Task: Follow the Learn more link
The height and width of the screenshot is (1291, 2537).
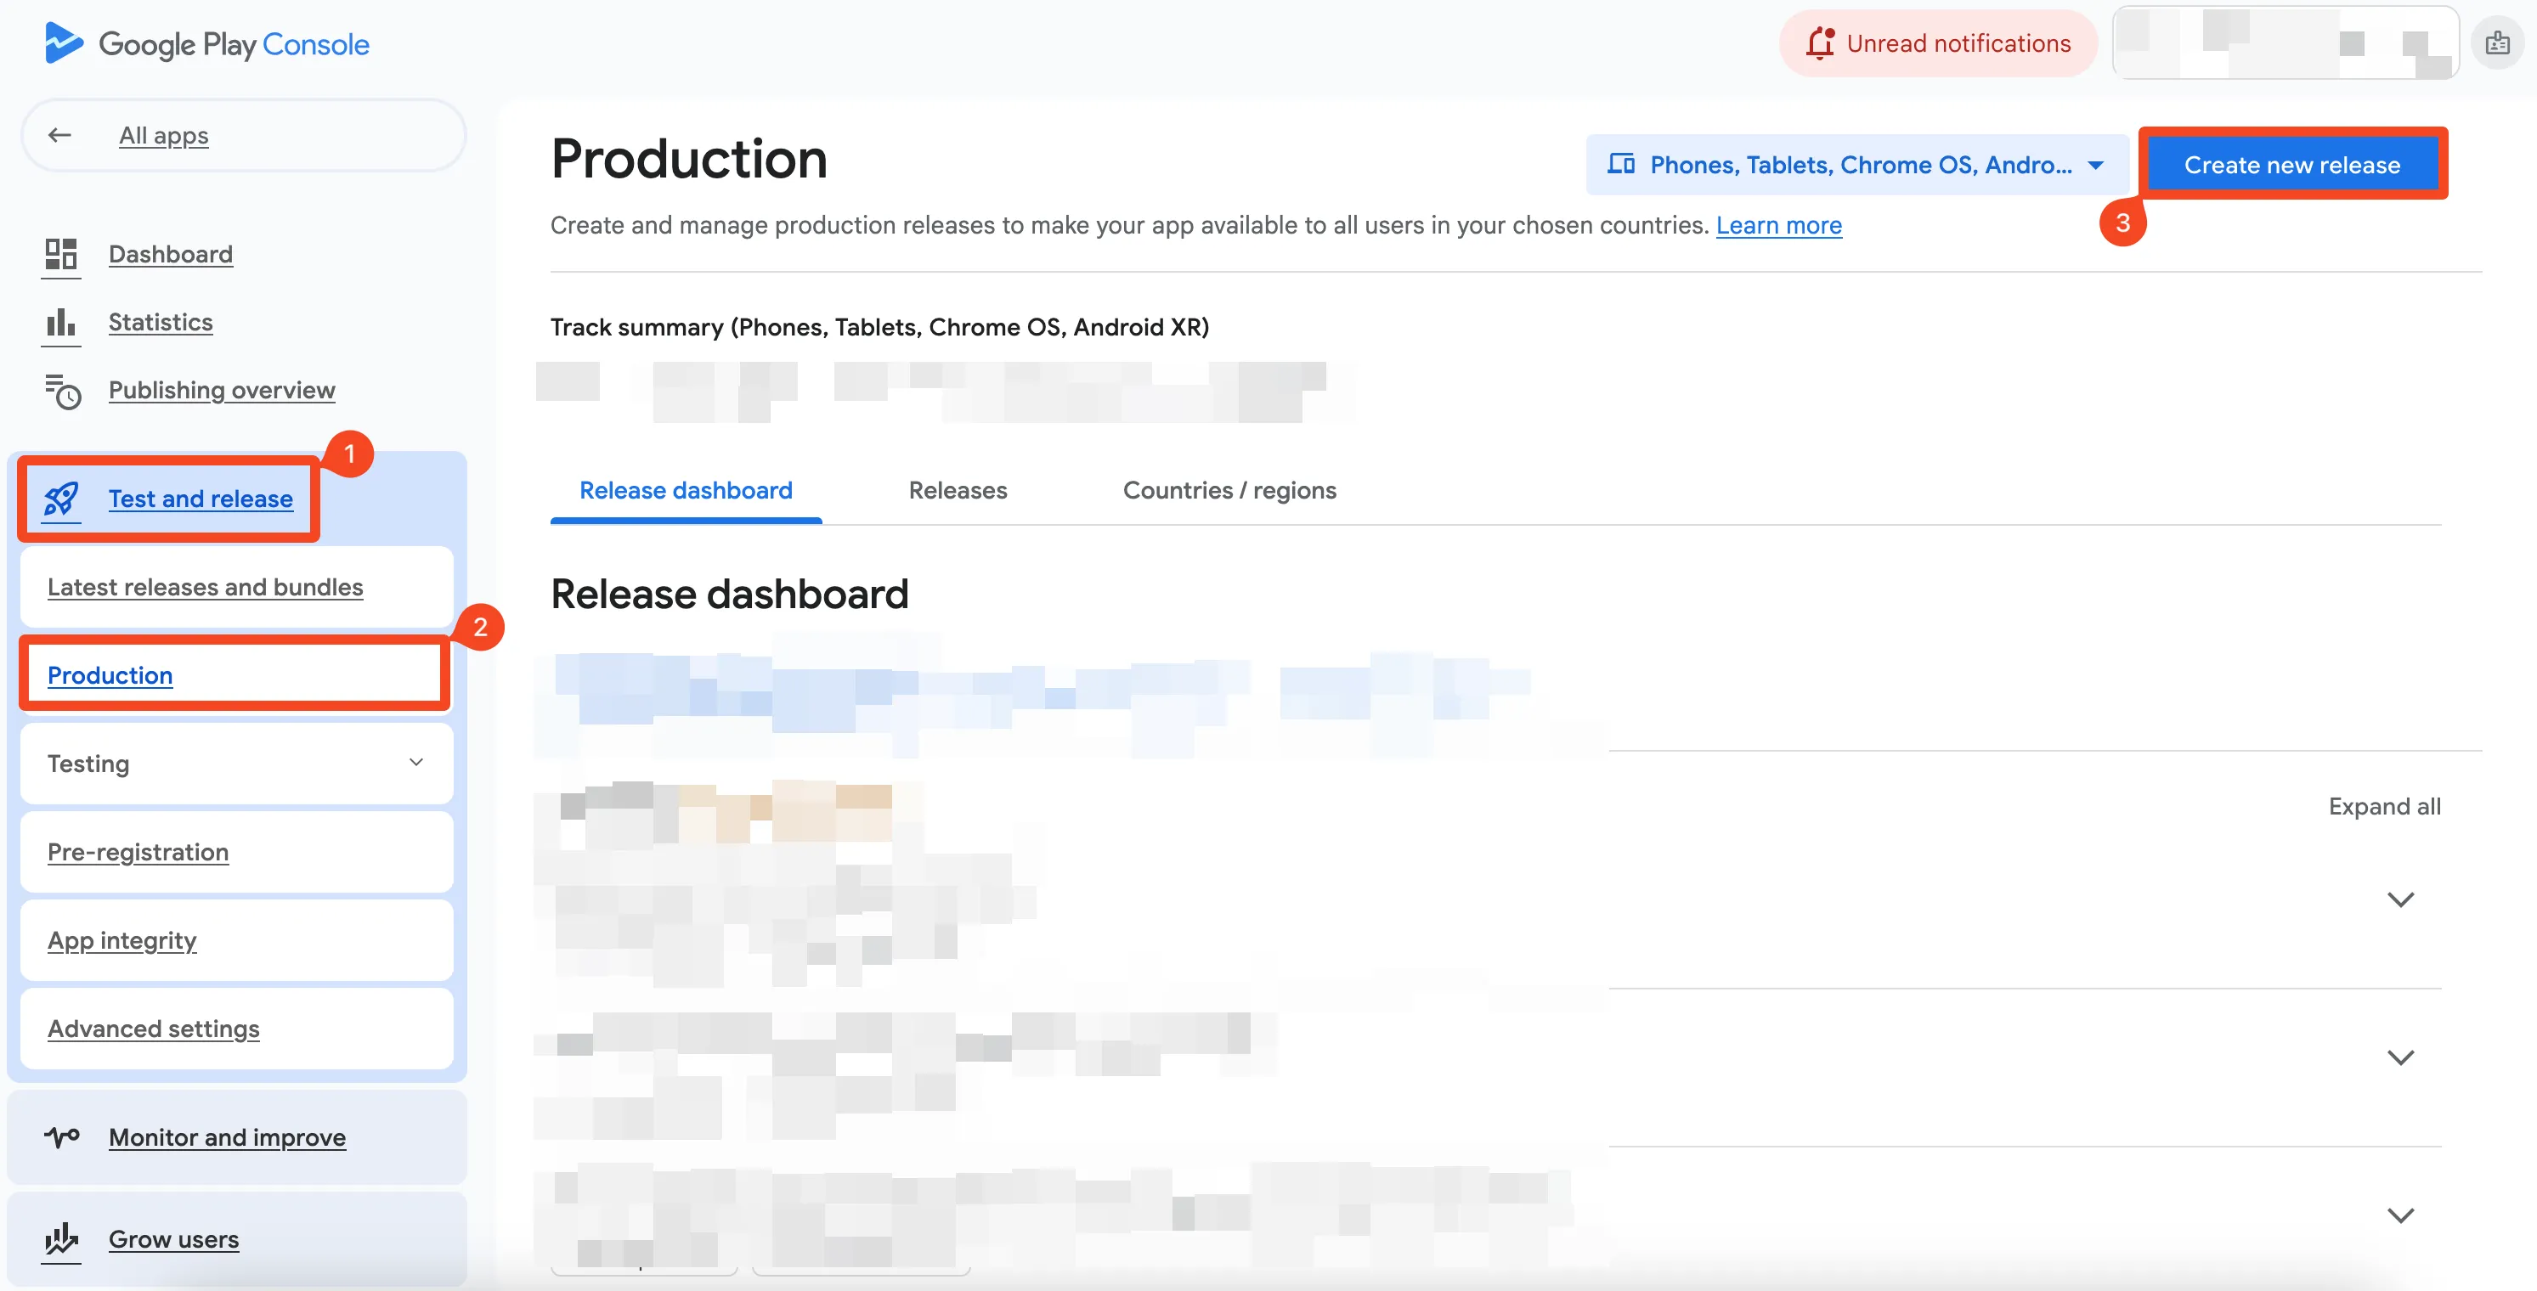Action: (1778, 224)
